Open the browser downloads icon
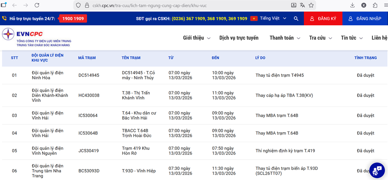The width and height of the screenshot is (388, 180). (x=352, y=5)
